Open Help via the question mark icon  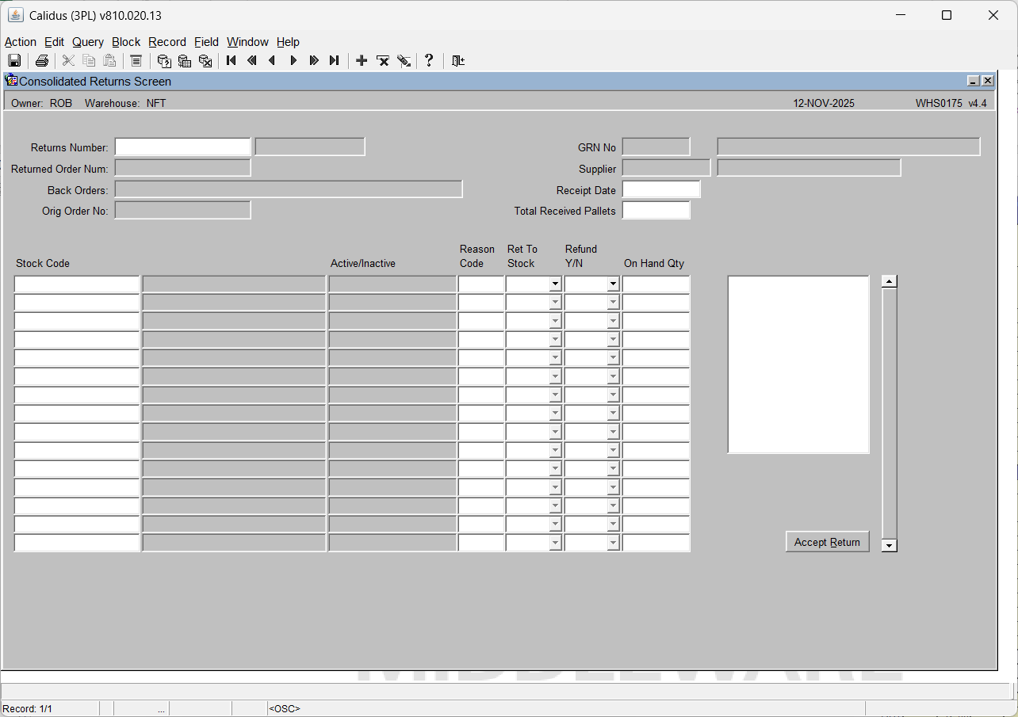click(x=429, y=61)
